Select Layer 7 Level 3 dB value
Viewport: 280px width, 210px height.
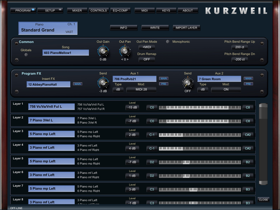[132, 190]
